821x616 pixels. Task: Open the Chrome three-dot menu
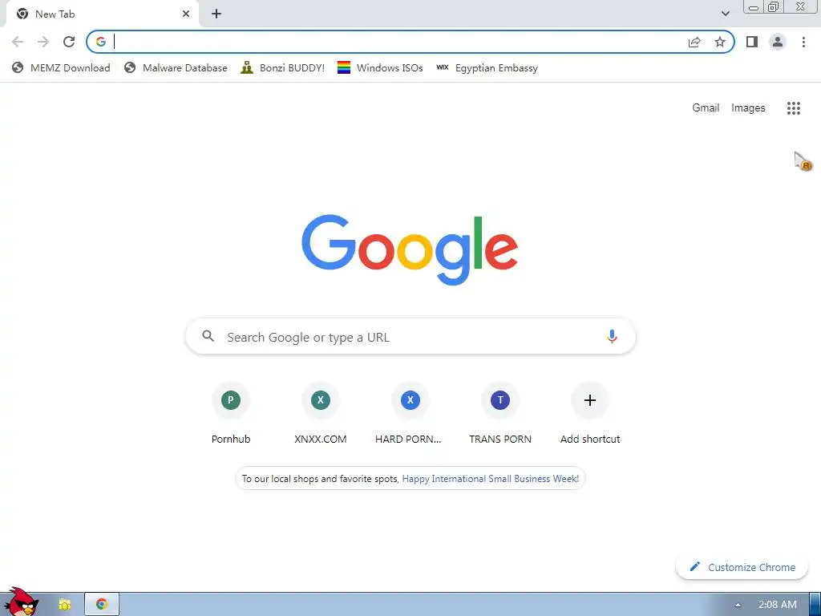click(803, 42)
